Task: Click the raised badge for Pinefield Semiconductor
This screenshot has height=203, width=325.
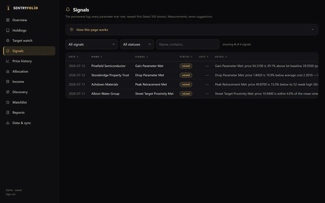Action: (186, 66)
